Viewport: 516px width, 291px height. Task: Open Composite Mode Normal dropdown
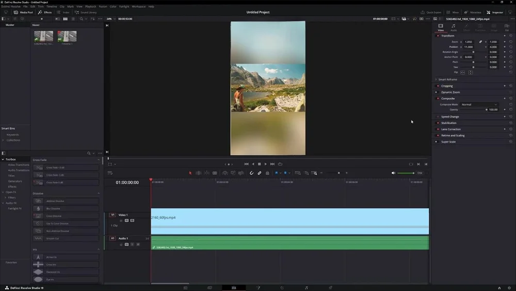[x=479, y=104]
